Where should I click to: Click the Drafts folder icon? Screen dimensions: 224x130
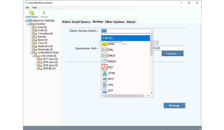pyautogui.click(x=36, y=30)
